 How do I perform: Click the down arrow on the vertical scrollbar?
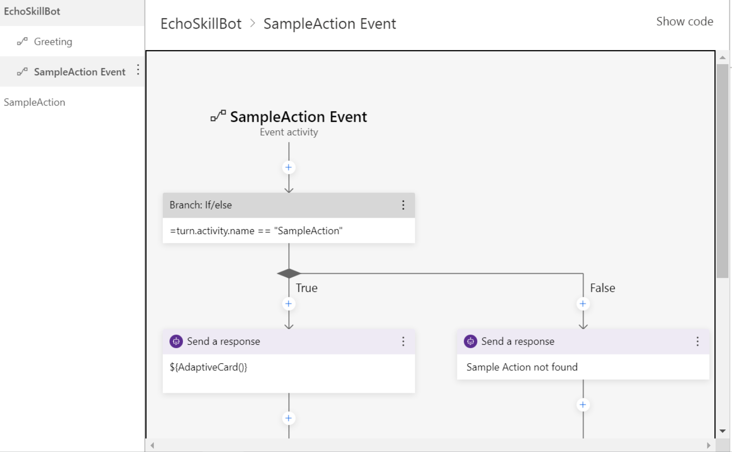(x=722, y=430)
